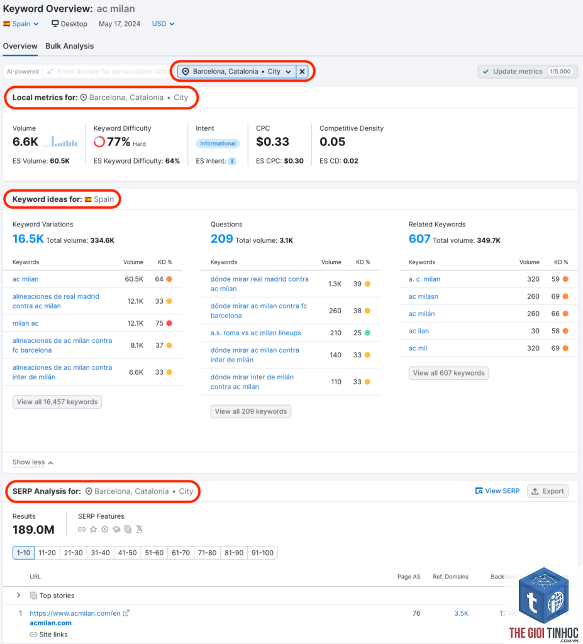Collapse keyword ideas with Show less
583x644 pixels.
coord(33,462)
